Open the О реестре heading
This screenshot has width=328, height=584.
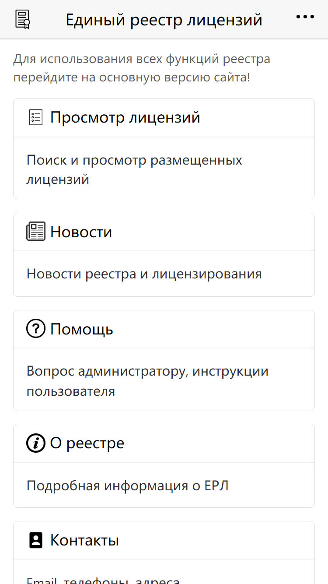pyautogui.click(x=87, y=443)
